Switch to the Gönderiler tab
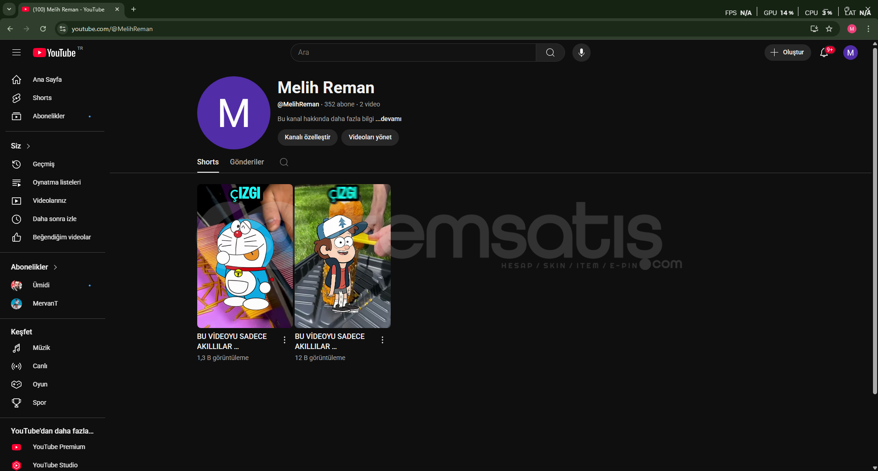This screenshot has height=471, width=878. [247, 162]
